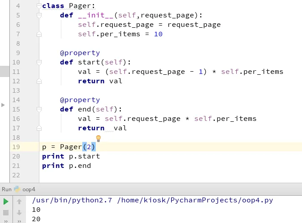Collapse the end method fold marker
The image size is (302, 223).
(39, 109)
